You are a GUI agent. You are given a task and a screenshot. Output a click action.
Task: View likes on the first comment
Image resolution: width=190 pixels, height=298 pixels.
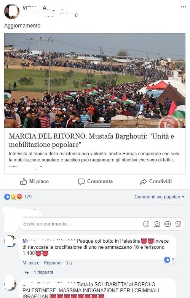[169, 260]
